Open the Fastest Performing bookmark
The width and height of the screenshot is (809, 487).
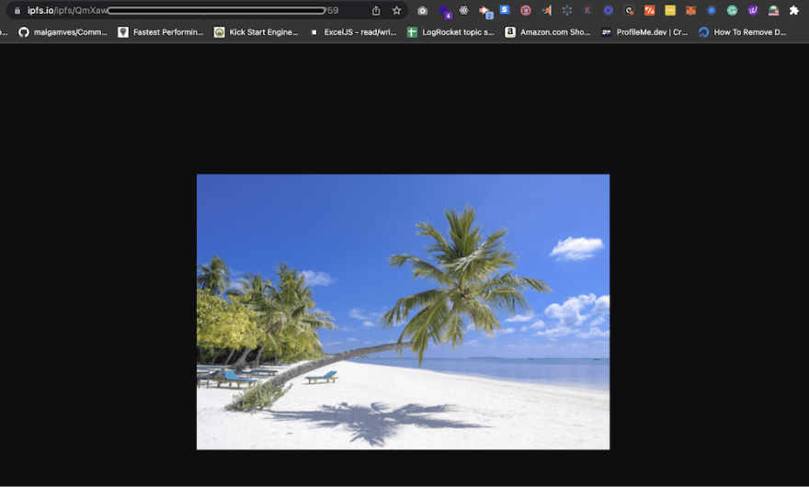point(161,32)
